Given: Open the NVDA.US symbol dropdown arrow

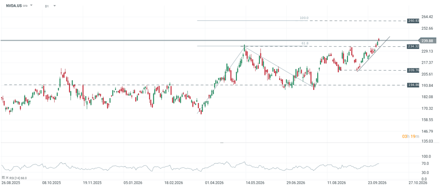Looking at the screenshot, I should 31,5.
